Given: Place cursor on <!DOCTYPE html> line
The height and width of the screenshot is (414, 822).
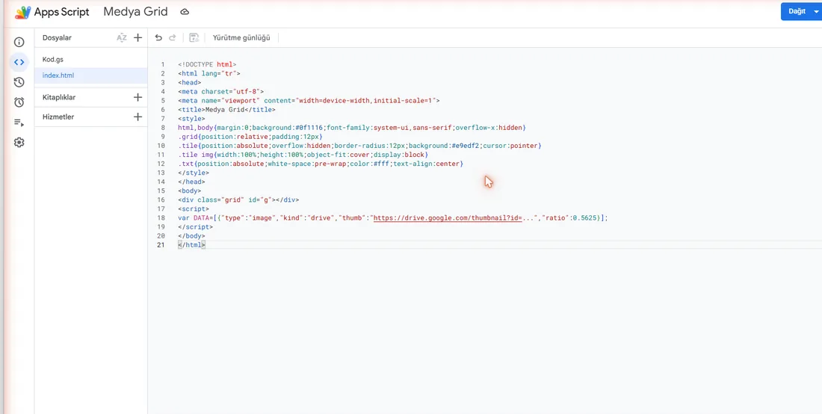Looking at the screenshot, I should tap(207, 64).
